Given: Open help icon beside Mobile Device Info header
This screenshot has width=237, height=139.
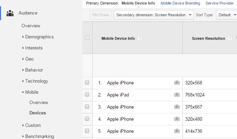Looking at the screenshot, I should pos(140,38).
